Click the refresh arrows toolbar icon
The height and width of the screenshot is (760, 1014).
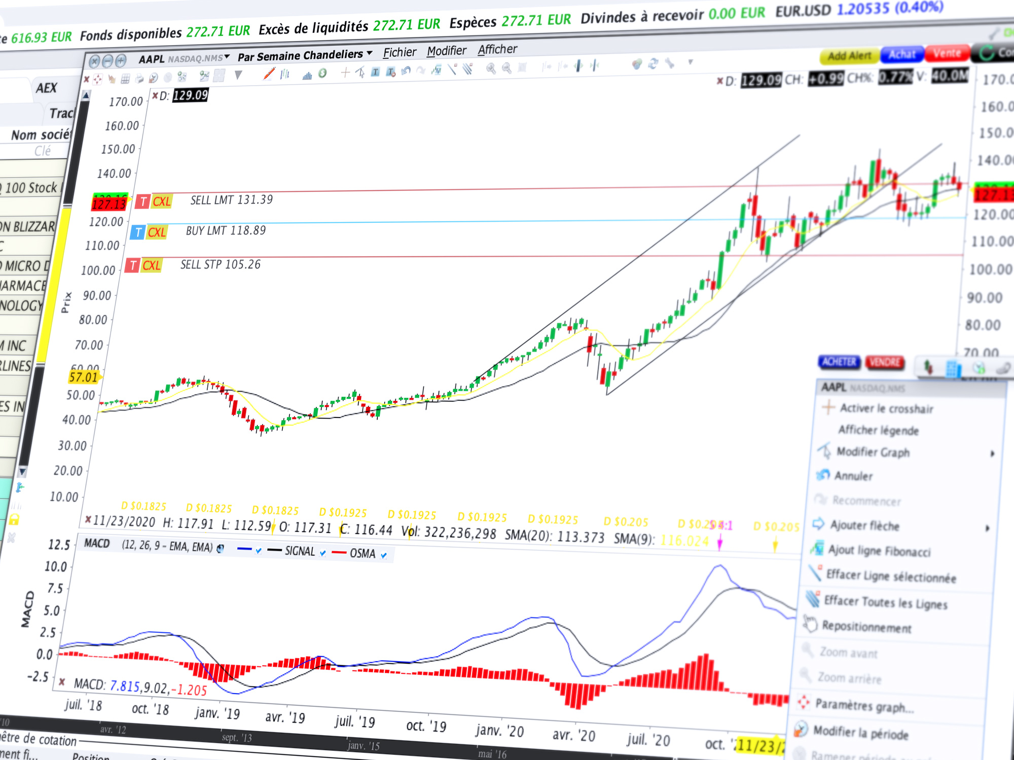(x=654, y=64)
